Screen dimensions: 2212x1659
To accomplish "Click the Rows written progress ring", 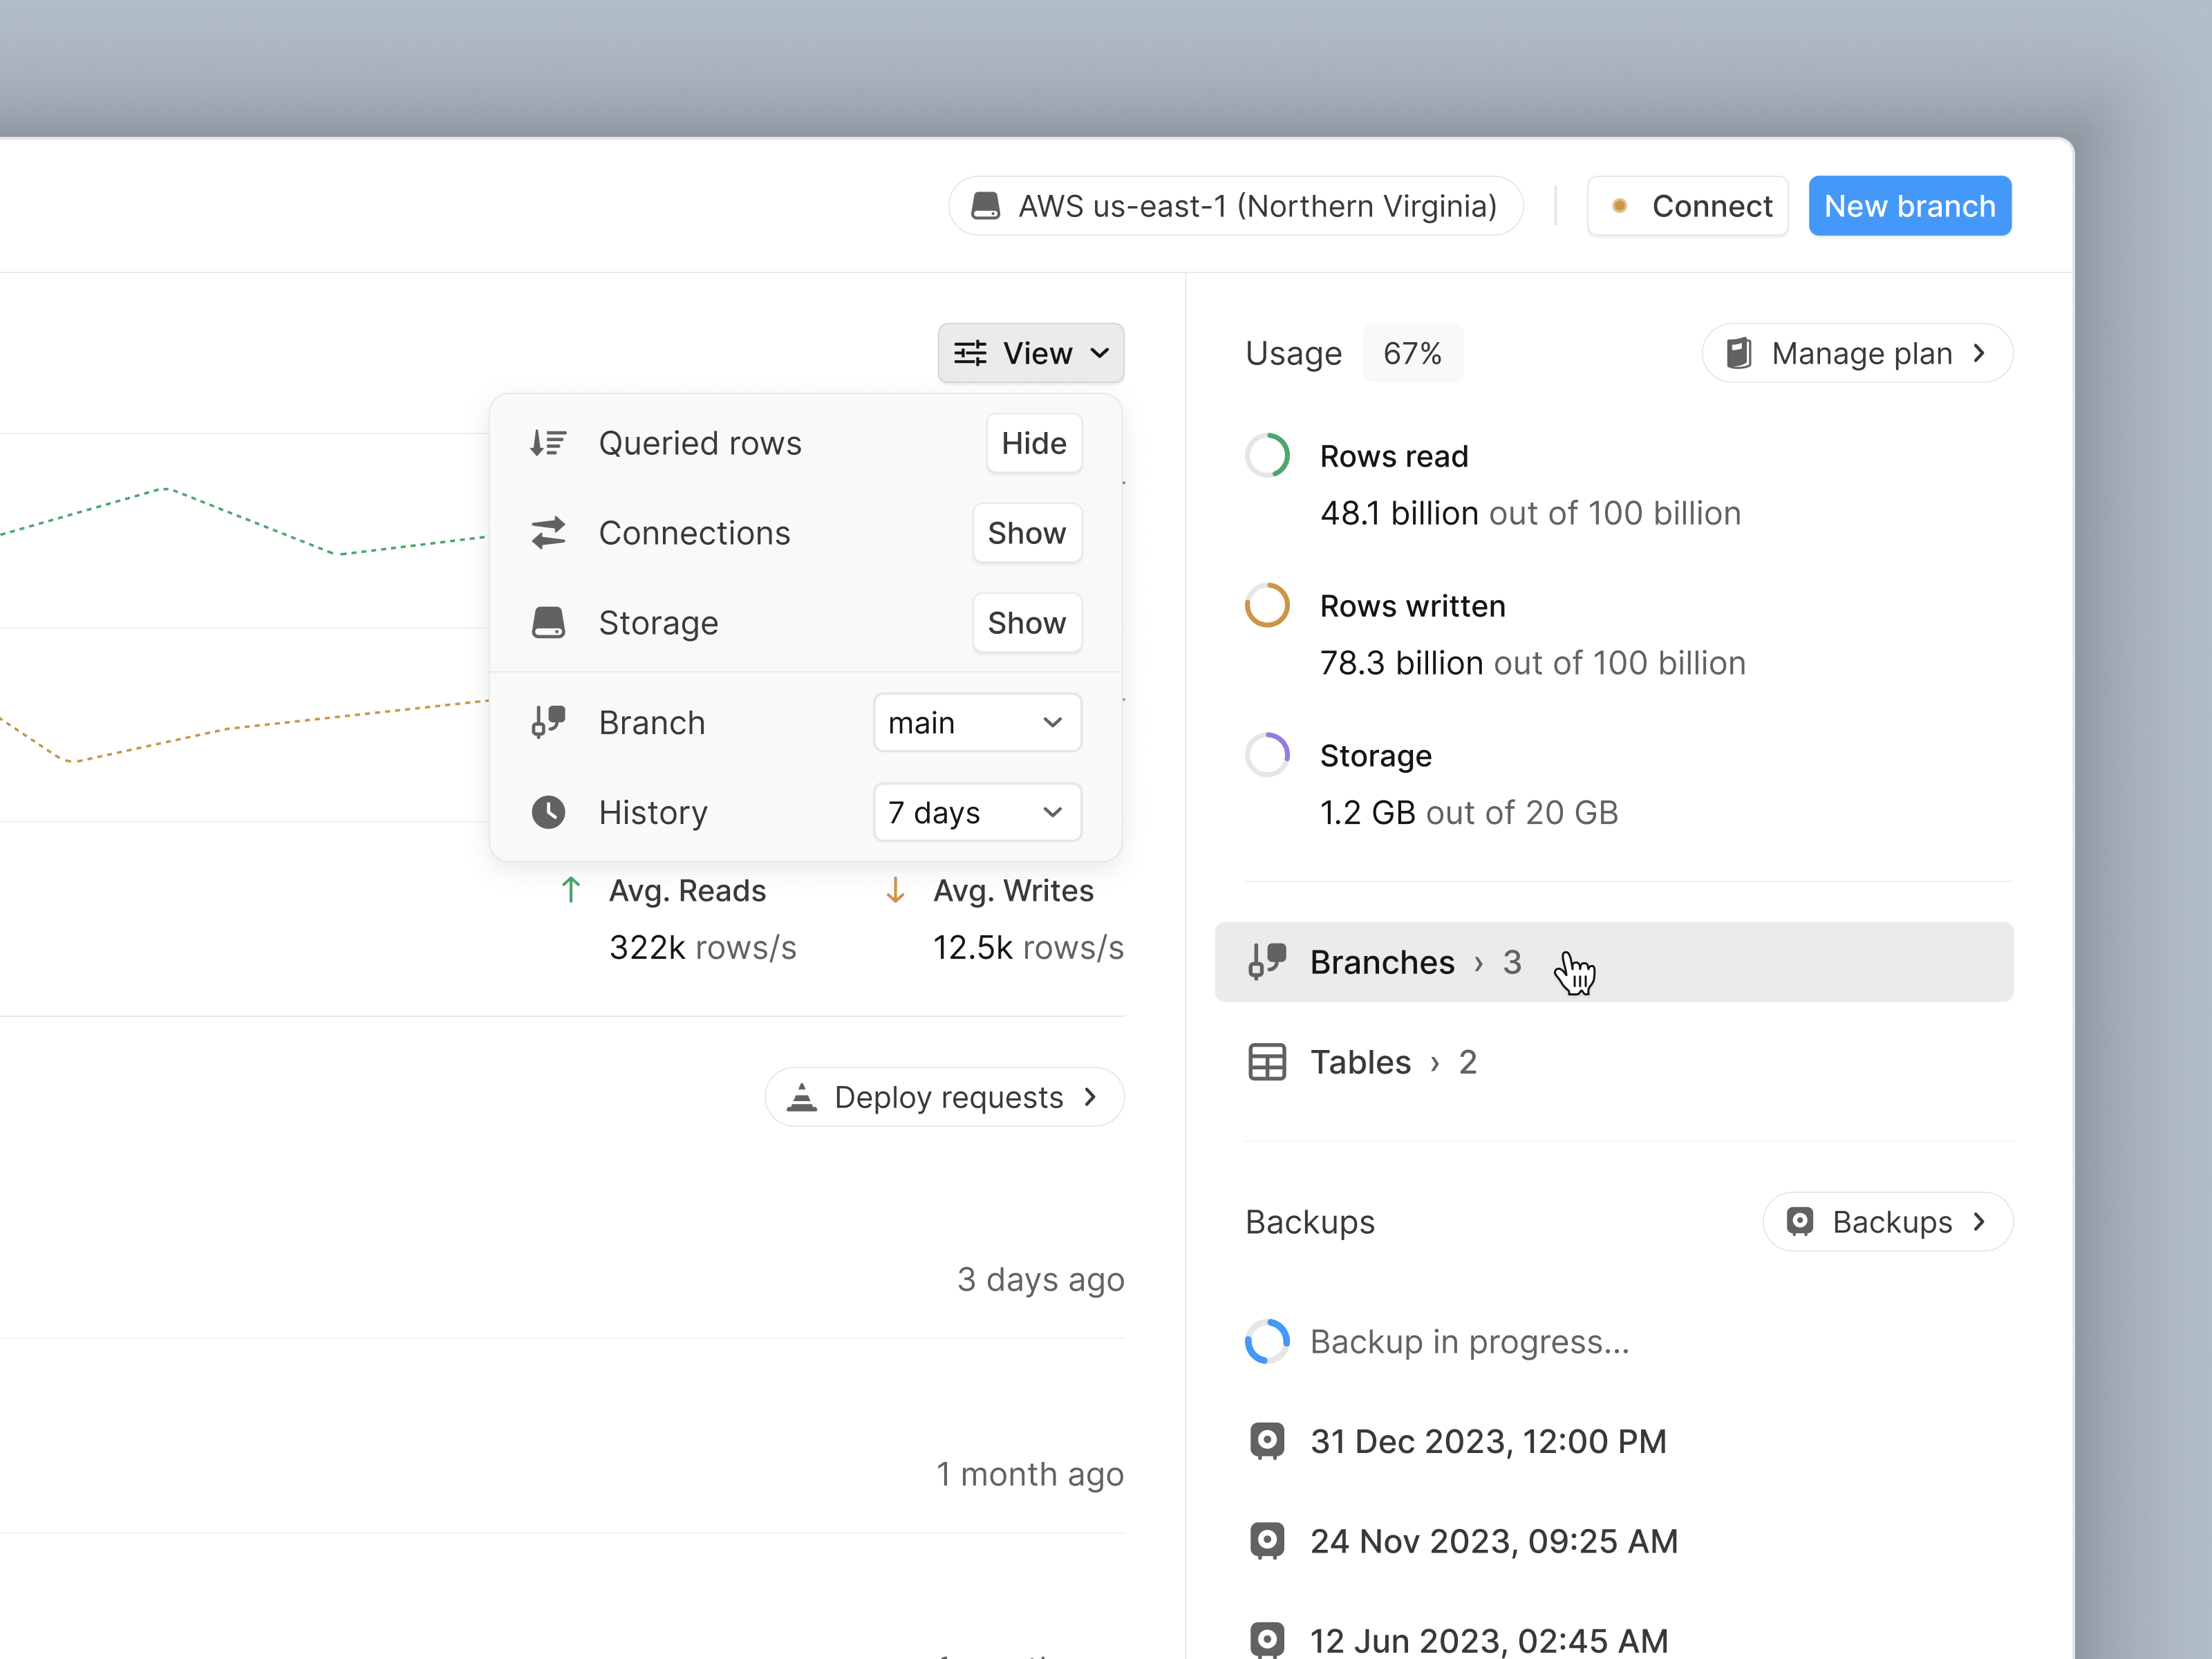I will 1267,606.
